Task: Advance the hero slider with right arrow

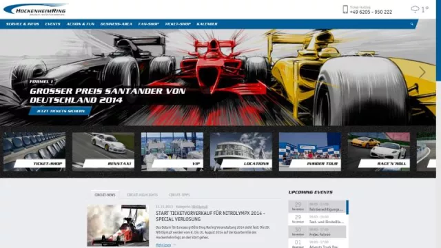Action: (x=422, y=72)
